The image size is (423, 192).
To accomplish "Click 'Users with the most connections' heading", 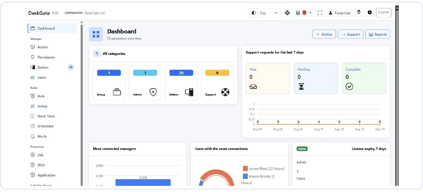I will [x=221, y=149].
